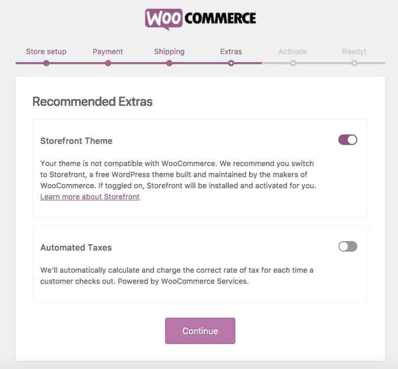Click the Ready! step dot
The image size is (398, 369).
click(x=354, y=62)
